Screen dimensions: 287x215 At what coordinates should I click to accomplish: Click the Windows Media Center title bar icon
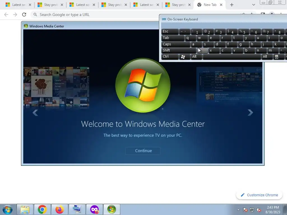point(26,26)
